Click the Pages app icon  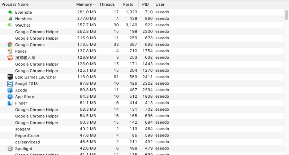pos(10,51)
